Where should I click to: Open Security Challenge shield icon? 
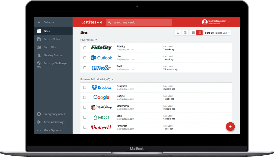[x=39, y=63]
